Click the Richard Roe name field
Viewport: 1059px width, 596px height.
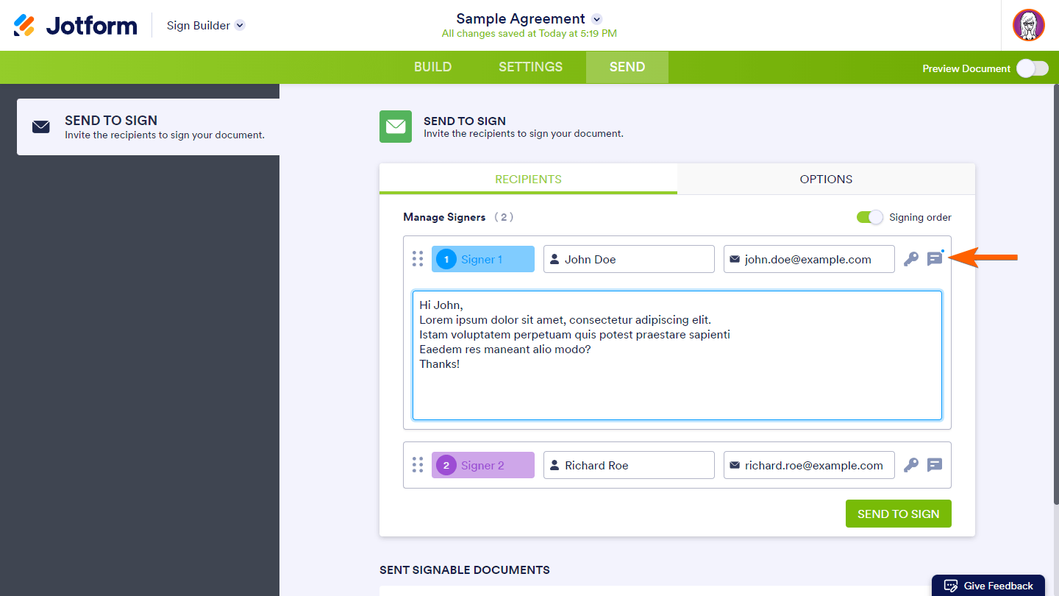click(629, 465)
